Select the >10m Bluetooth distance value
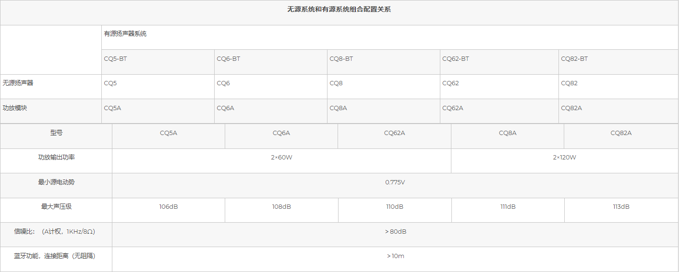This screenshot has width=679, height=272. [x=395, y=256]
